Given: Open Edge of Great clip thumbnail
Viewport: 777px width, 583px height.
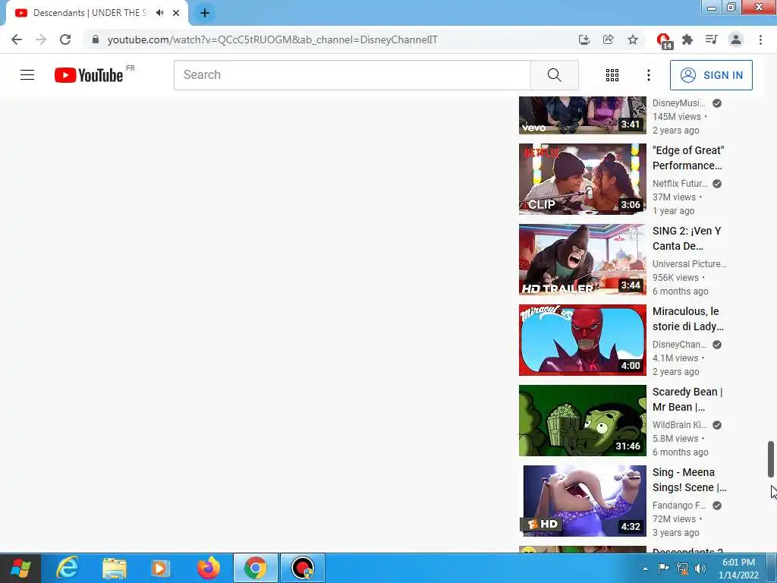Looking at the screenshot, I should [583, 179].
